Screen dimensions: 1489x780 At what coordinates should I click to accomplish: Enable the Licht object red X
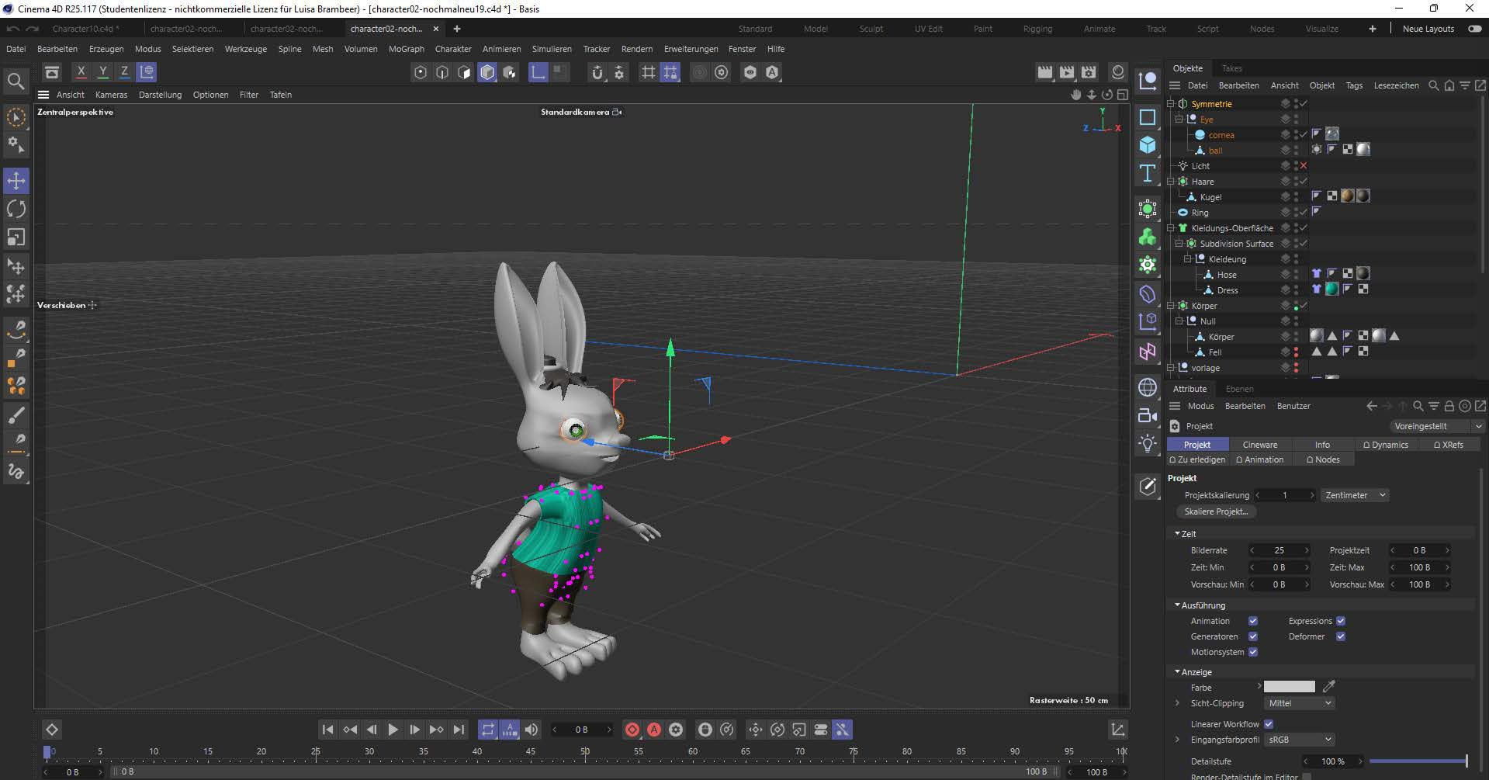pos(1304,166)
